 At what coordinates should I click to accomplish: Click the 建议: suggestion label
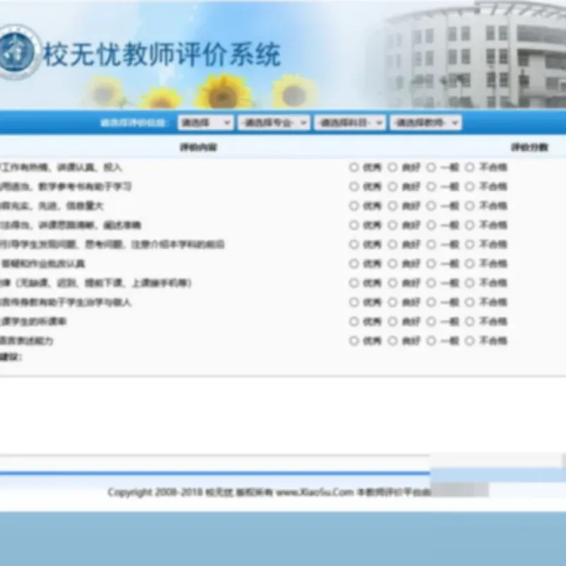(x=11, y=357)
